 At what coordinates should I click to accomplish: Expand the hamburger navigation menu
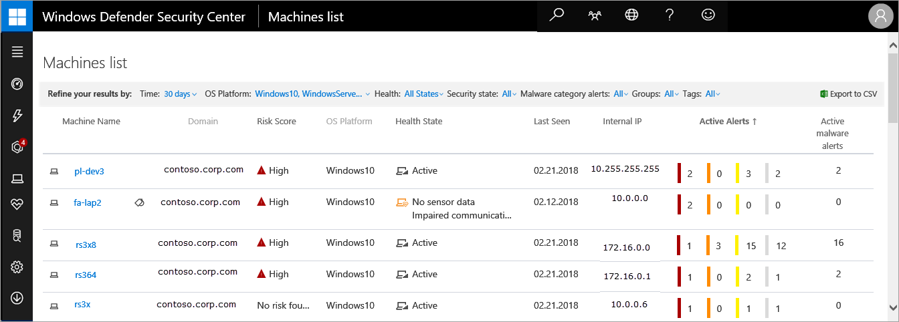(17, 52)
